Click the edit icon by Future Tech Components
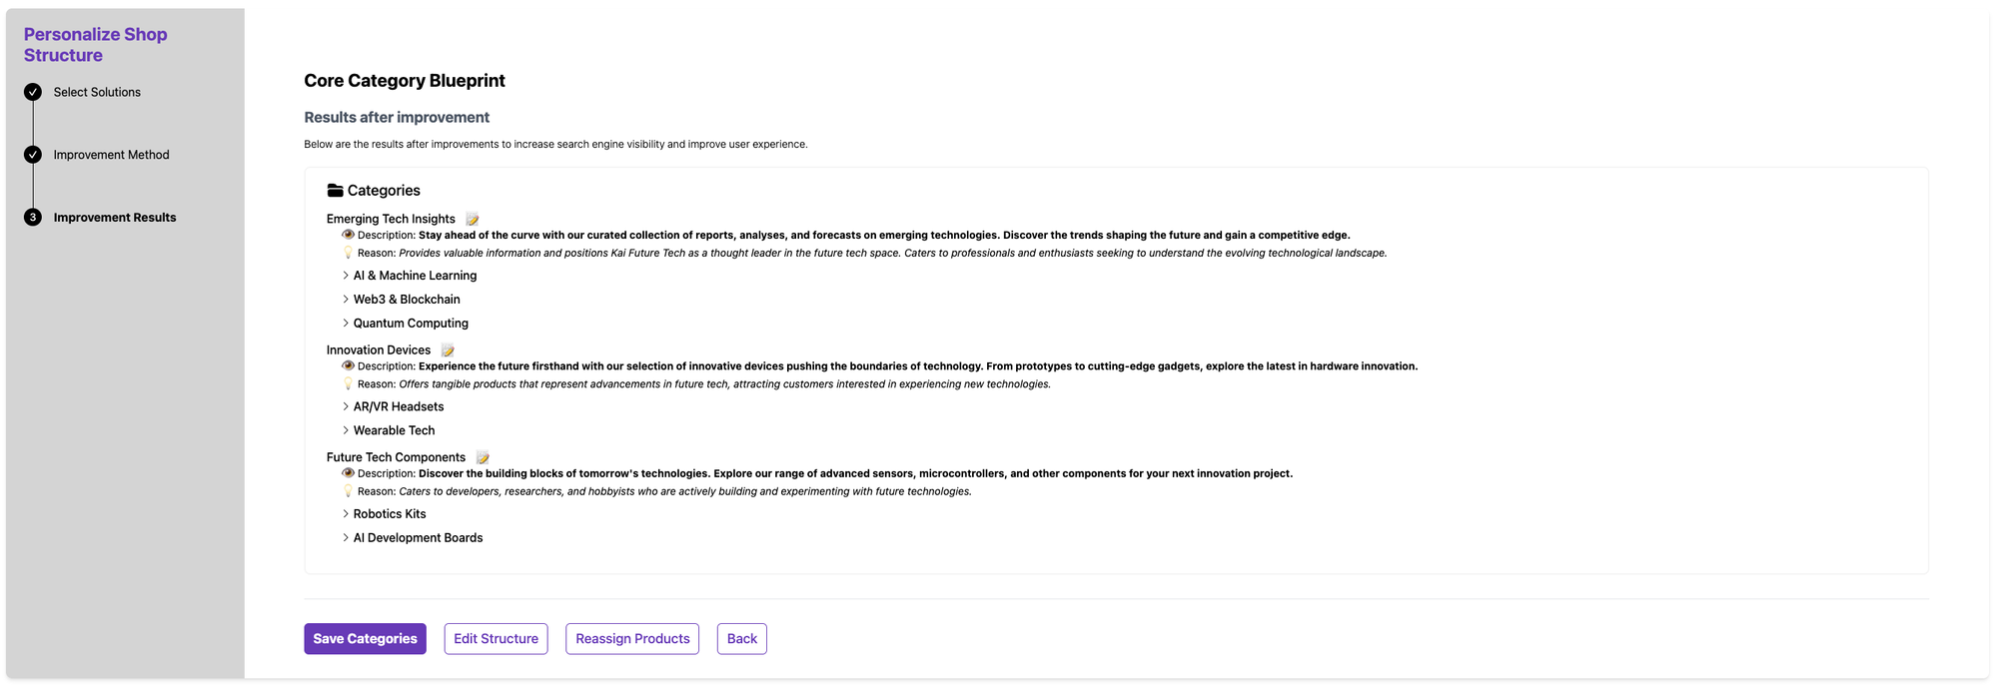This screenshot has height=686, width=1998. click(483, 458)
